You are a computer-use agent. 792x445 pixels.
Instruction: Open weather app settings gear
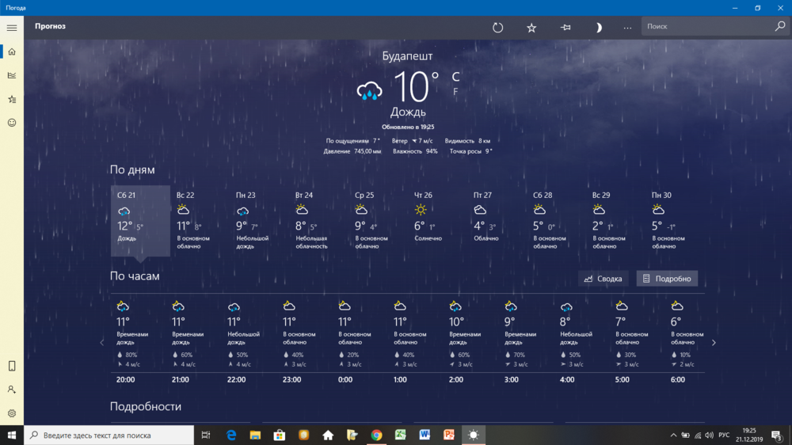pos(12,413)
